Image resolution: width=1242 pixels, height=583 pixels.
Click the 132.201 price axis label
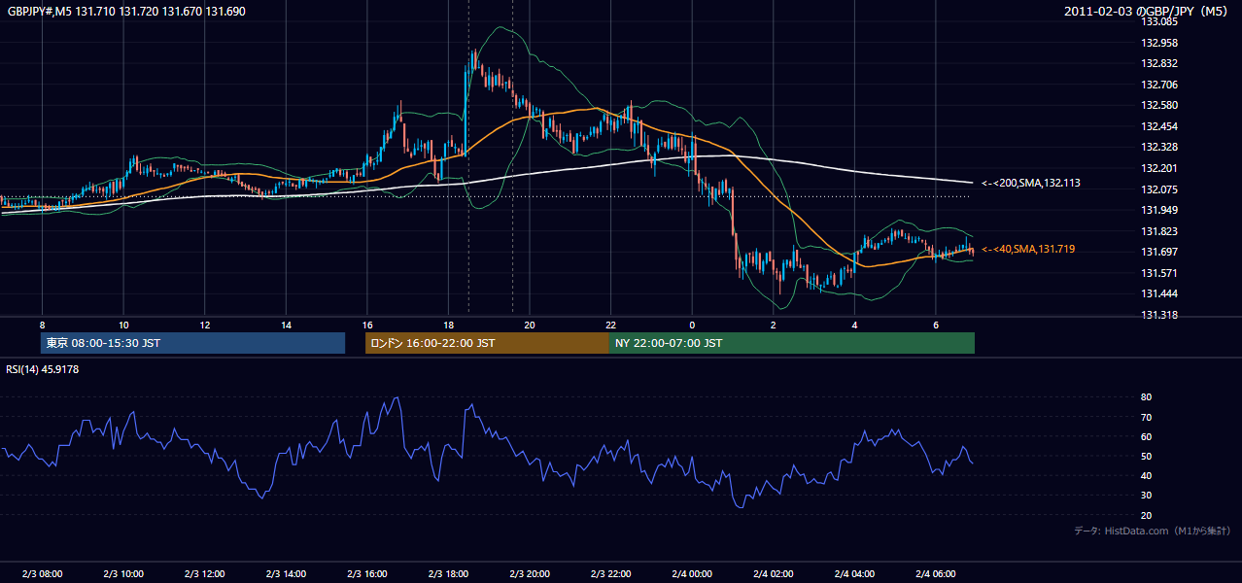[1159, 168]
